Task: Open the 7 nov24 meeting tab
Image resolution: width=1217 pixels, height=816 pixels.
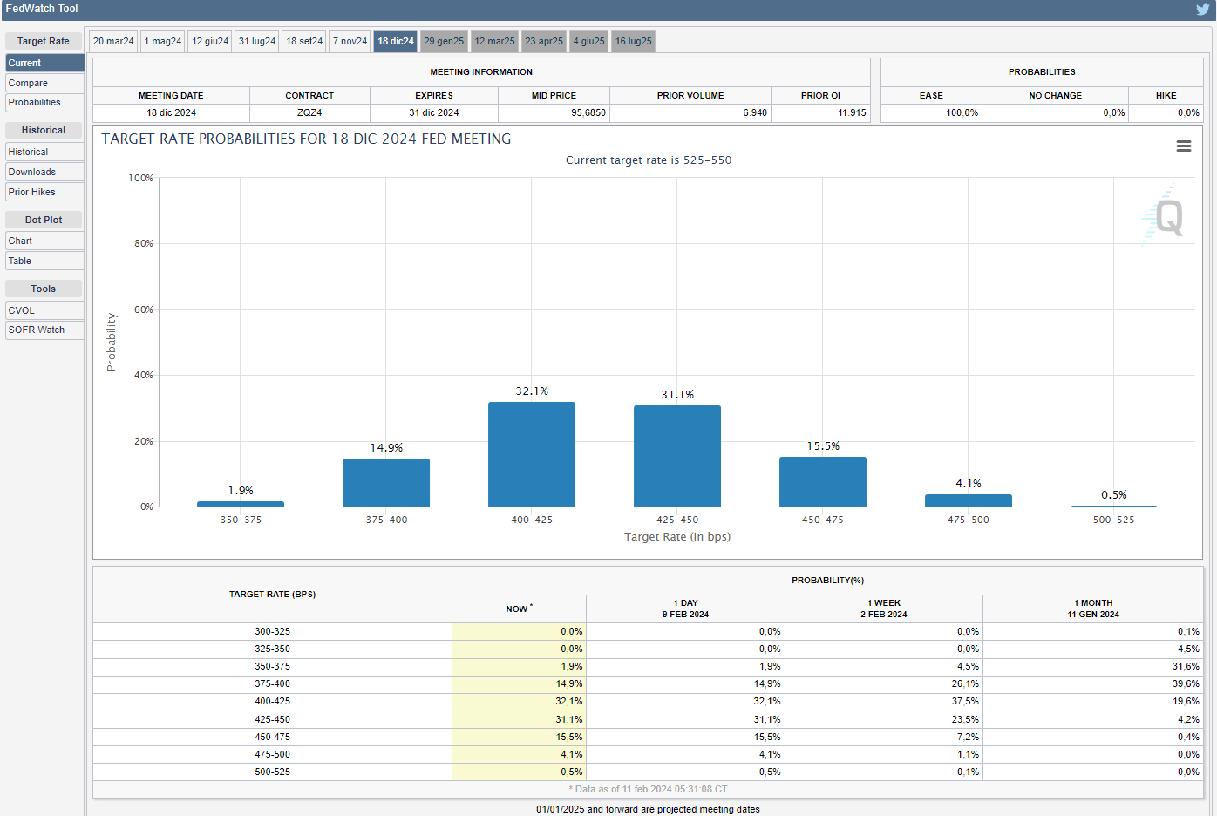Action: coord(350,41)
